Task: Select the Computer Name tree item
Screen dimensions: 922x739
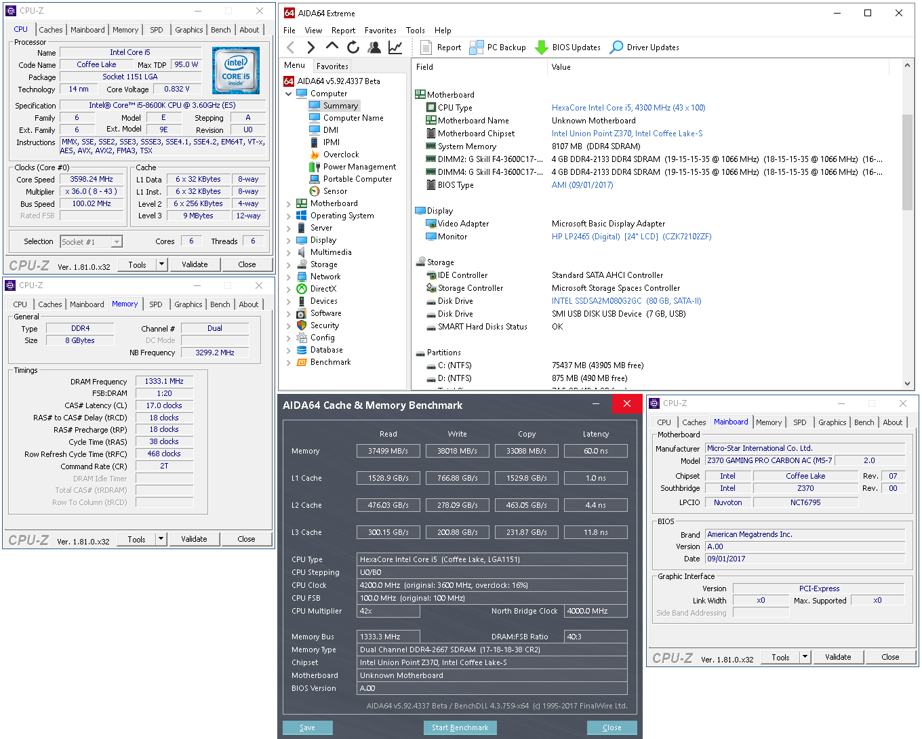Action: click(x=353, y=118)
